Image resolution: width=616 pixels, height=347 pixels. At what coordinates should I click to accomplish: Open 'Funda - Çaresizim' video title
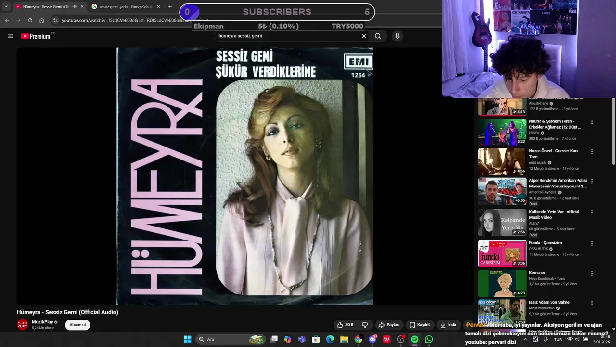(x=545, y=243)
